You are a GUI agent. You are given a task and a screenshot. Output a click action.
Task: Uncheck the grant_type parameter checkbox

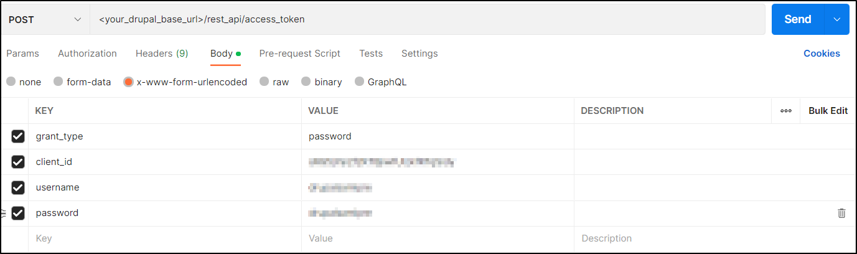point(18,136)
